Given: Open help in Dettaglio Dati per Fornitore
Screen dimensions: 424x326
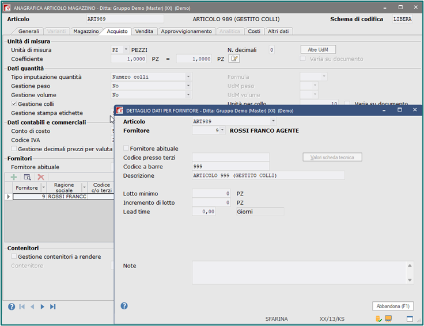Looking at the screenshot, I should pyautogui.click(x=124, y=306).
